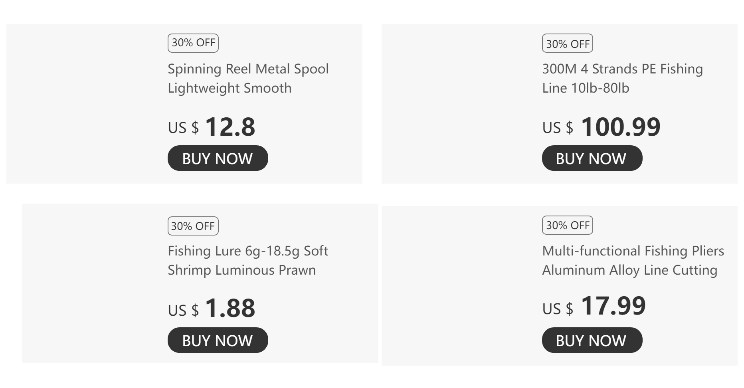744x388 pixels.
Task: Click BUY NOW for Spinning Reel Metal Spool
Action: coord(218,158)
